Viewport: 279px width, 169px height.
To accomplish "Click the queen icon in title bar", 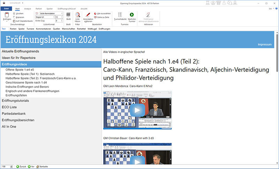I will 219,3.
